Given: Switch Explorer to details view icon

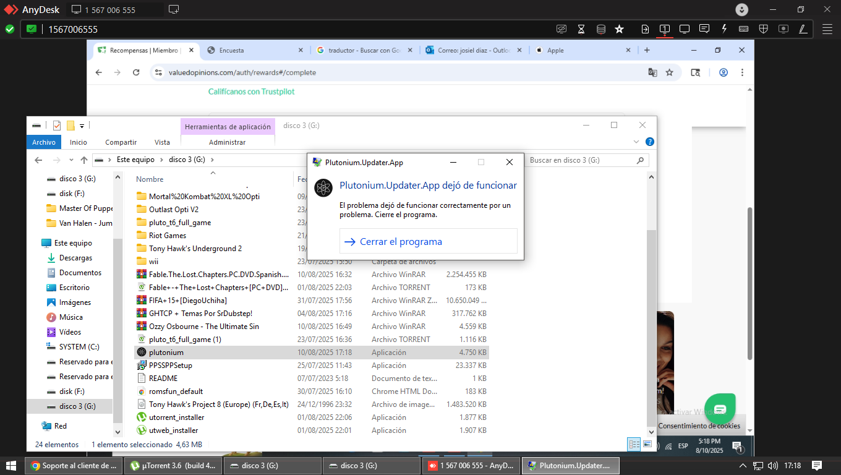Looking at the screenshot, I should pyautogui.click(x=634, y=444).
